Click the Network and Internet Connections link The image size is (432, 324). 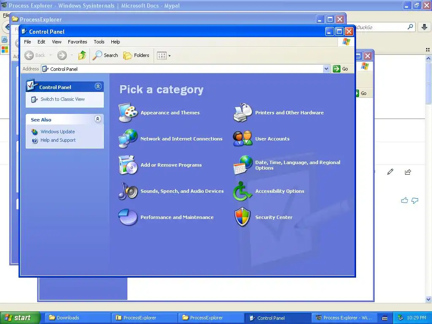tap(181, 138)
